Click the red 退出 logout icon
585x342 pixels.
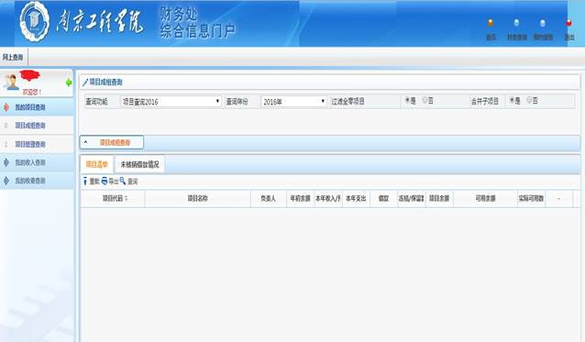coord(568,23)
